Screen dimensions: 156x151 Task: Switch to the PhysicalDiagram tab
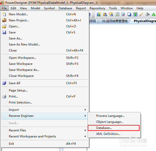[144, 21]
